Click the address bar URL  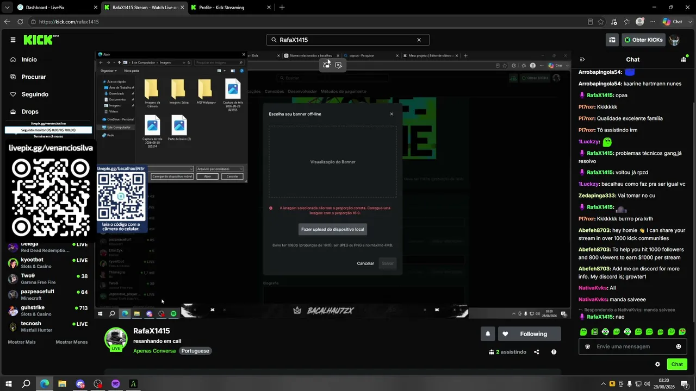69,22
